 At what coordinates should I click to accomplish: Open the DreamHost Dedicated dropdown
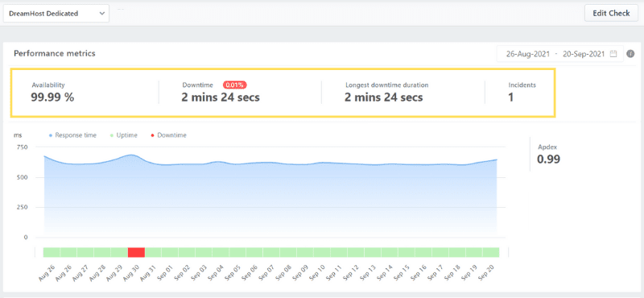[x=56, y=14]
